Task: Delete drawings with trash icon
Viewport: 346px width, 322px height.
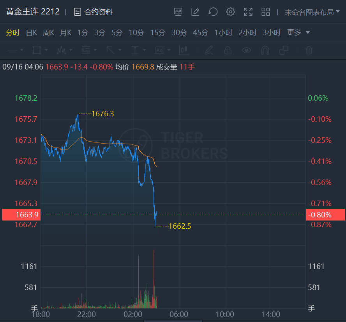Action: tap(309, 50)
